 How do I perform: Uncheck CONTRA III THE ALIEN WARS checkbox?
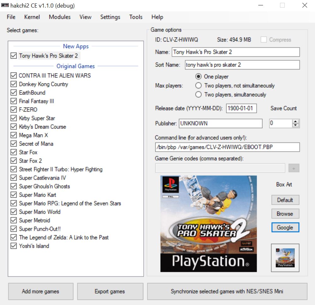point(14,75)
